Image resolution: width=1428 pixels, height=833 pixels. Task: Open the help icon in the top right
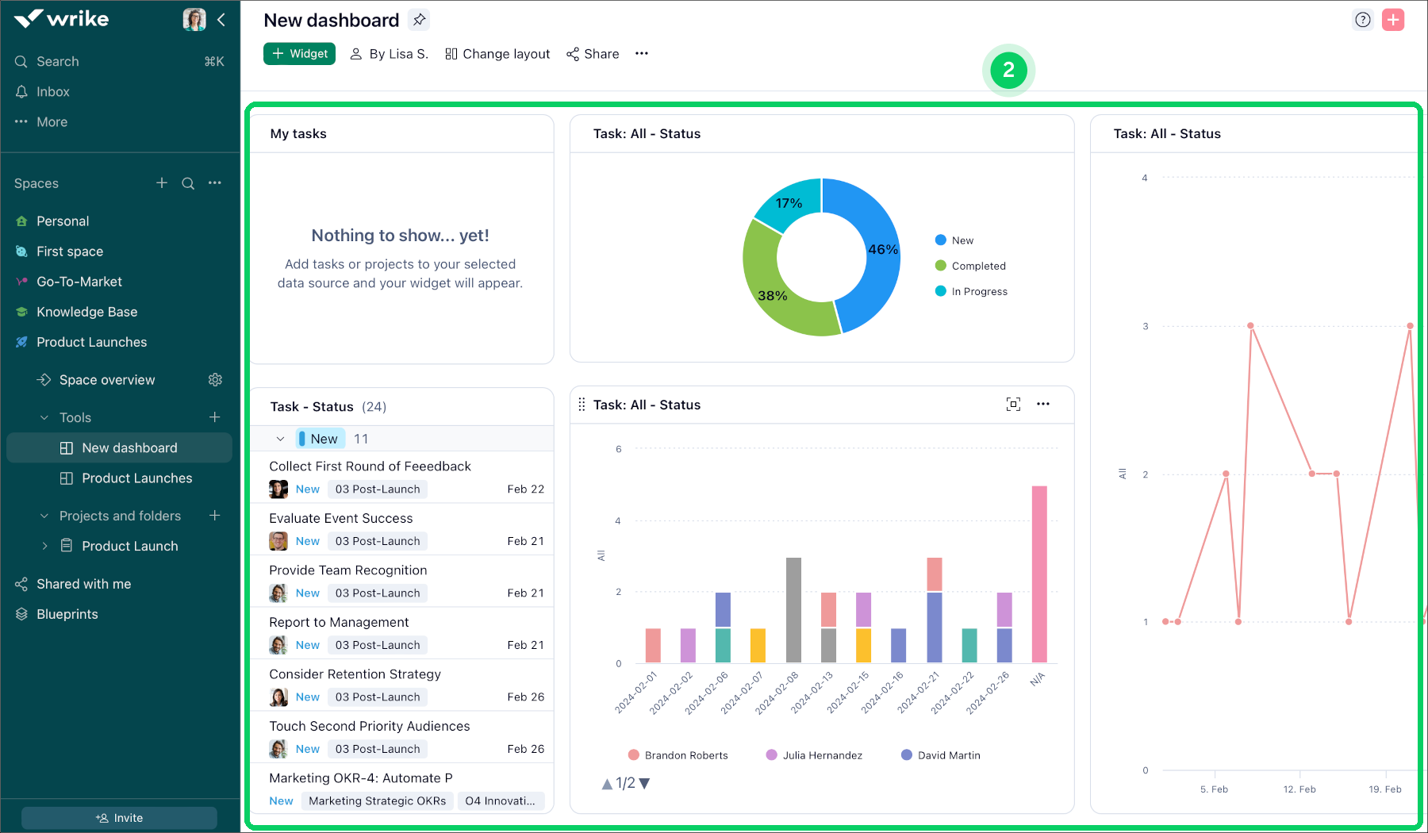click(1362, 20)
